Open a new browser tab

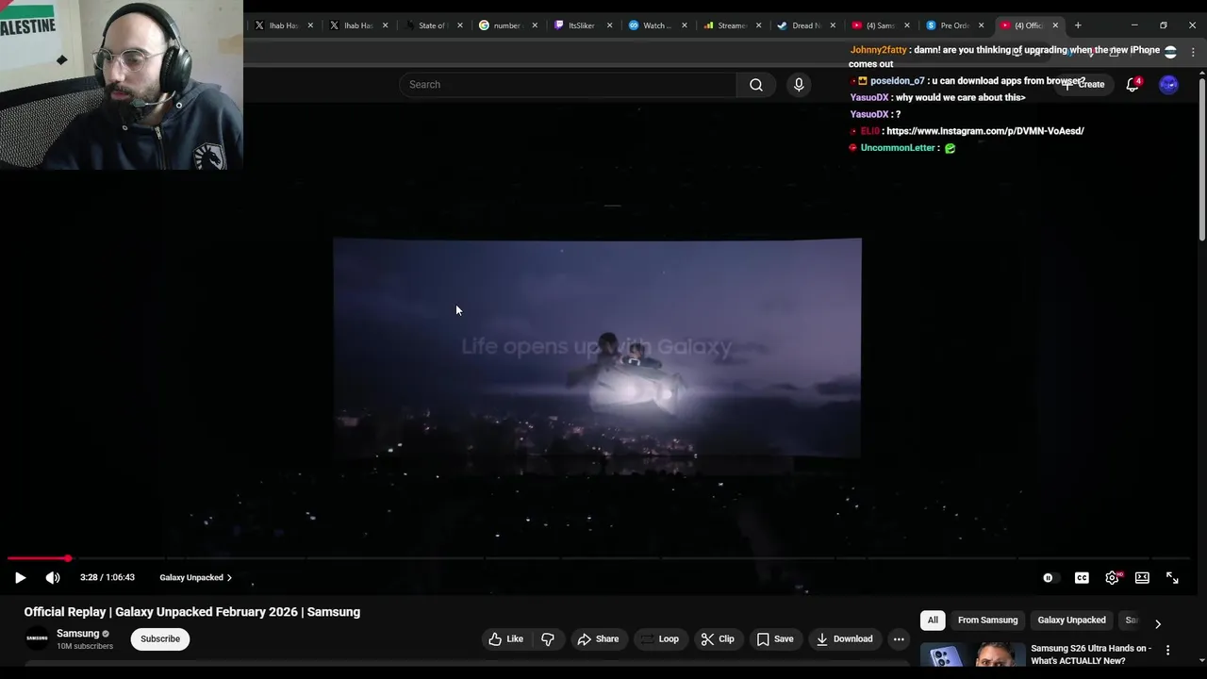tap(1078, 25)
